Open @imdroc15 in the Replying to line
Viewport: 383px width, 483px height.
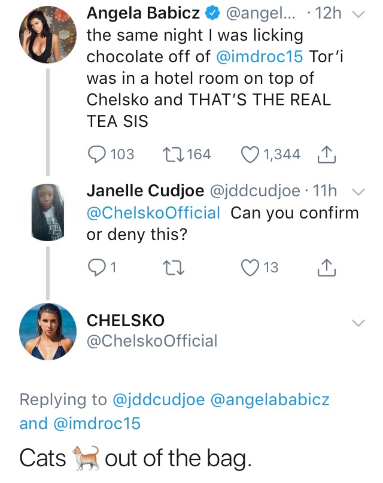click(96, 423)
